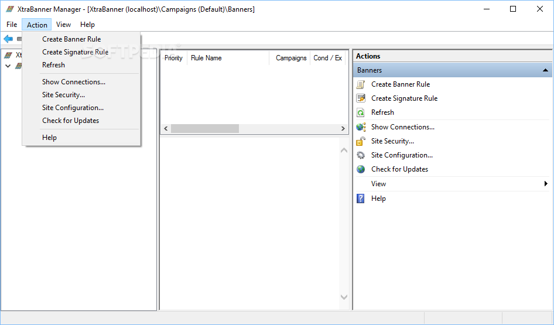The width and height of the screenshot is (554, 325).
Task: Click the blue Help question mark icon
Action: point(360,199)
